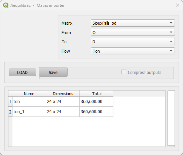Sort by the Dimensions column header
This screenshot has width=183, height=155.
63,94
